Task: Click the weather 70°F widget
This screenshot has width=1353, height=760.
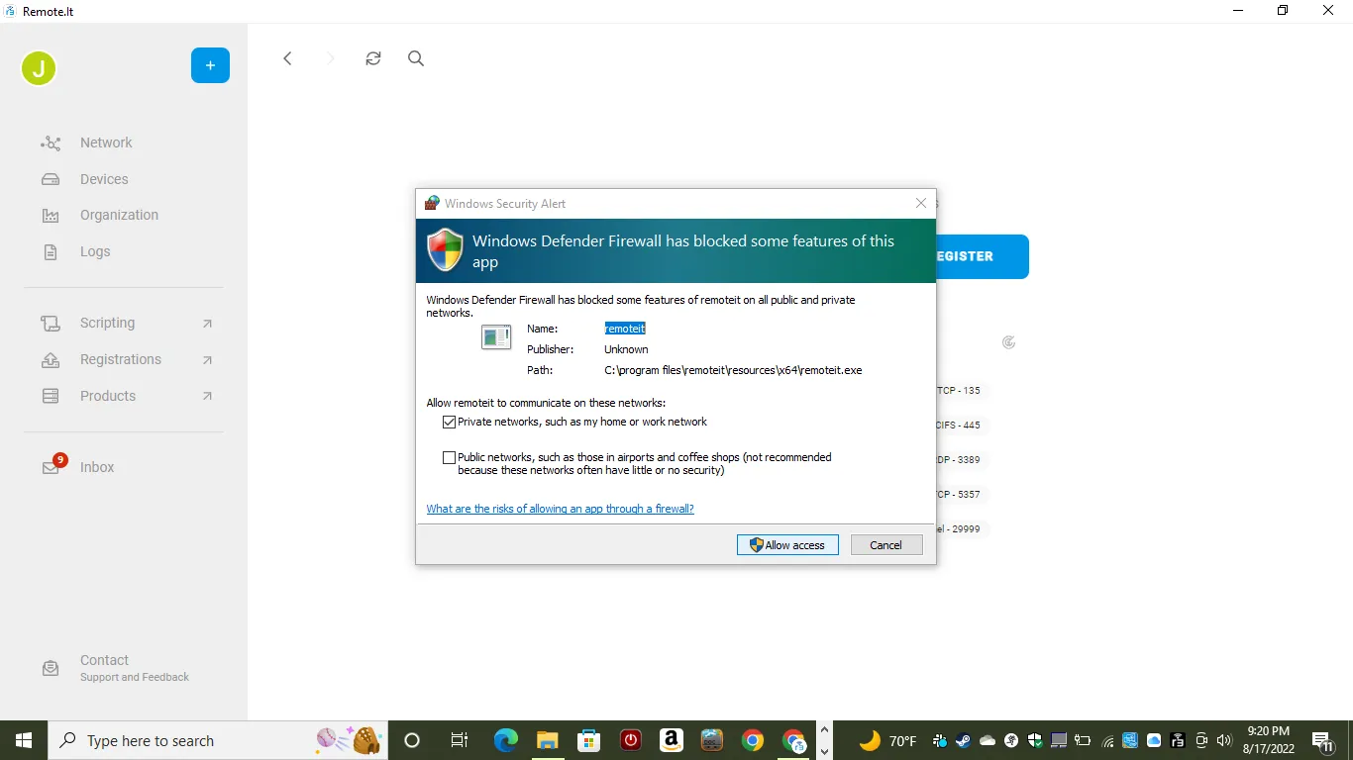Action: [x=887, y=740]
